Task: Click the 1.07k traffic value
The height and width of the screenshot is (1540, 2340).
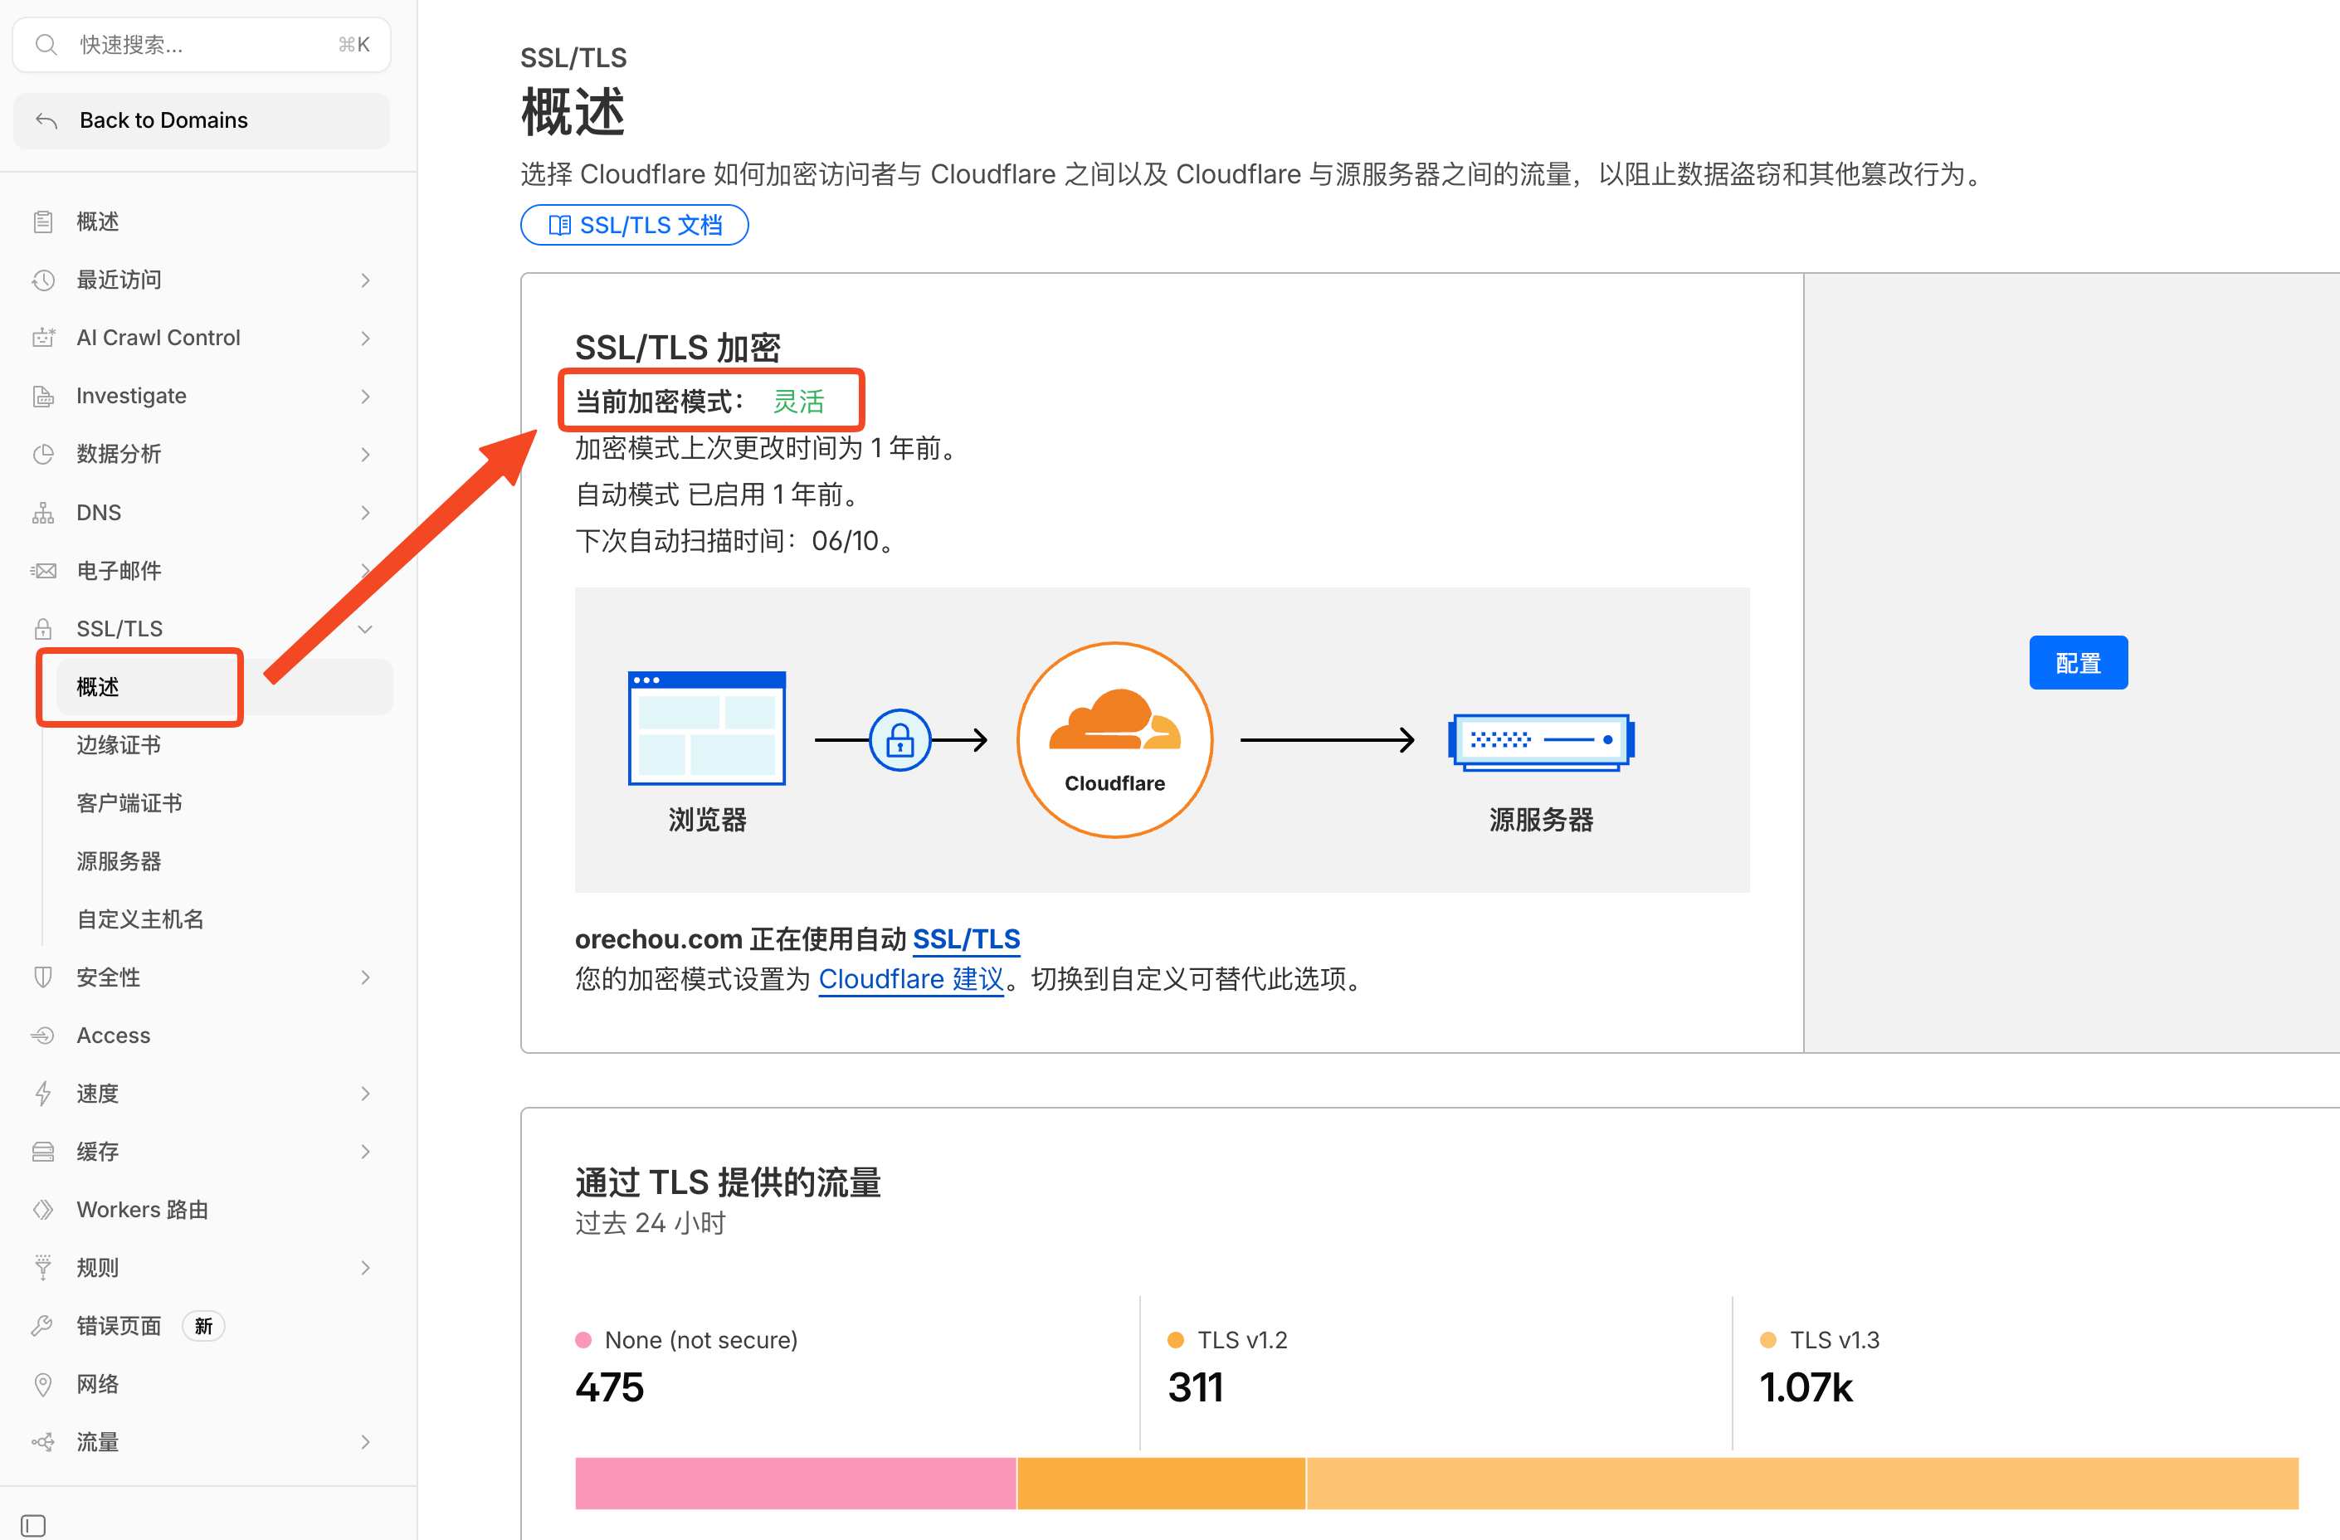Action: tap(1805, 1386)
